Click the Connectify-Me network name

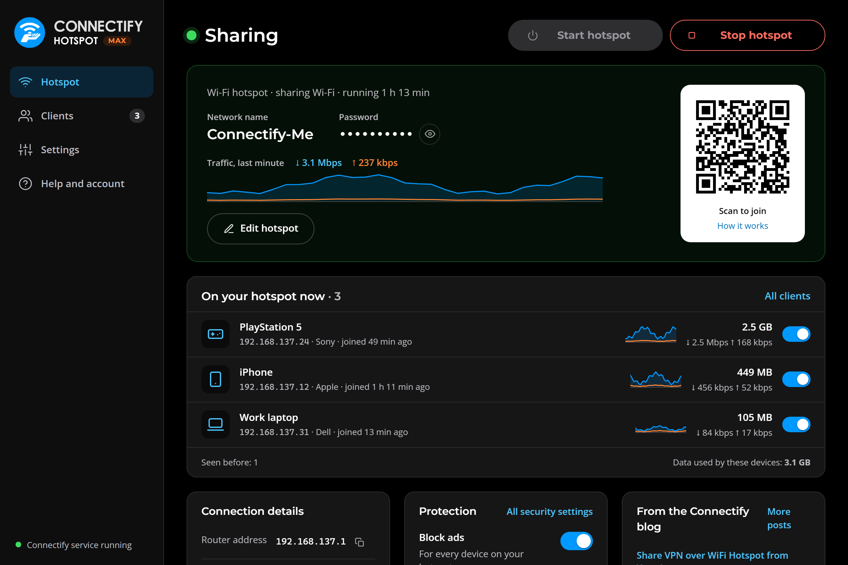[x=260, y=135]
